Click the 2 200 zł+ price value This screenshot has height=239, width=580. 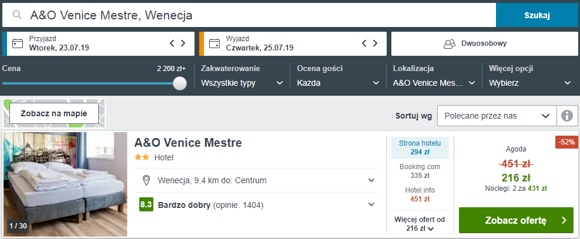pyautogui.click(x=171, y=69)
